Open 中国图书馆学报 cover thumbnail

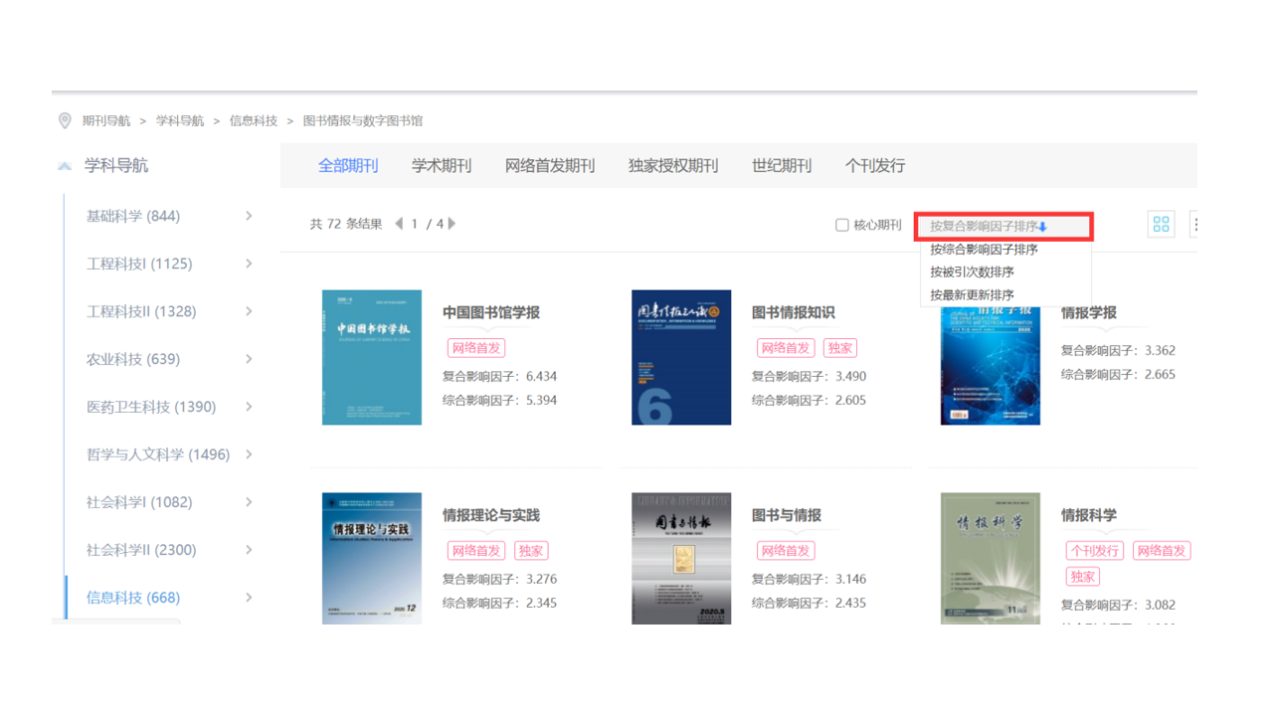point(372,357)
